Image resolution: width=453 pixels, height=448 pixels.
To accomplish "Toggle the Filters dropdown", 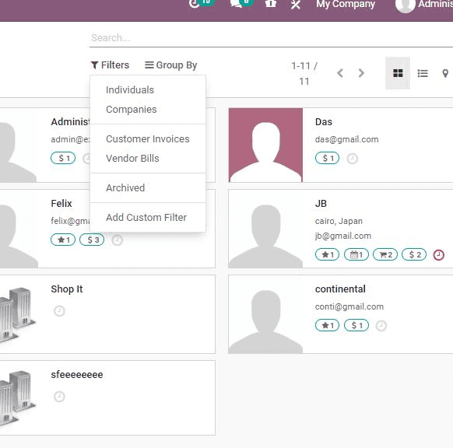I will tap(110, 65).
